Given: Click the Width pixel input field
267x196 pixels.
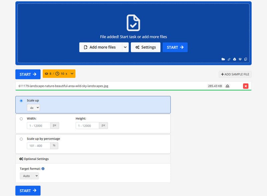Looking at the screenshot, I should click(x=38, y=125).
